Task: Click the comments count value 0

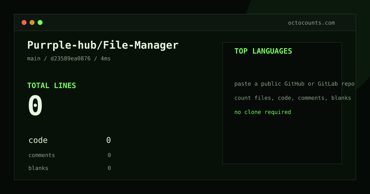Action: tap(109, 155)
